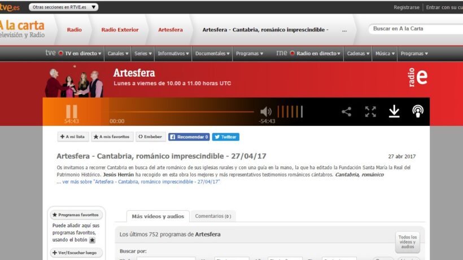Image resolution: width=463 pixels, height=260 pixels.
Task: Open 'ver más sobre Artesfera' link
Action: (x=141, y=182)
